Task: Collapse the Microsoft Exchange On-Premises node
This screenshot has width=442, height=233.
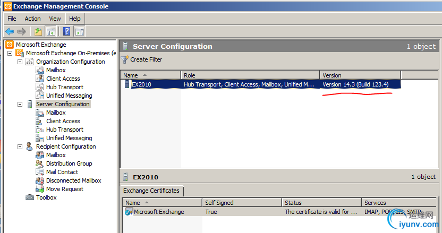Action: (x=10, y=53)
